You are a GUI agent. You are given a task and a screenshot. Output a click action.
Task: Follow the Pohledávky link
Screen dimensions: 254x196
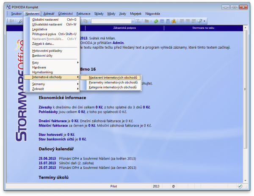pyautogui.click(x=48, y=112)
